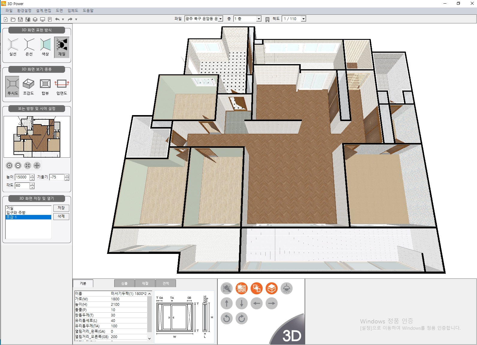The width and height of the screenshot is (477, 345).
Task: Expand the 척도 scale dropdown
Action: tap(303, 19)
